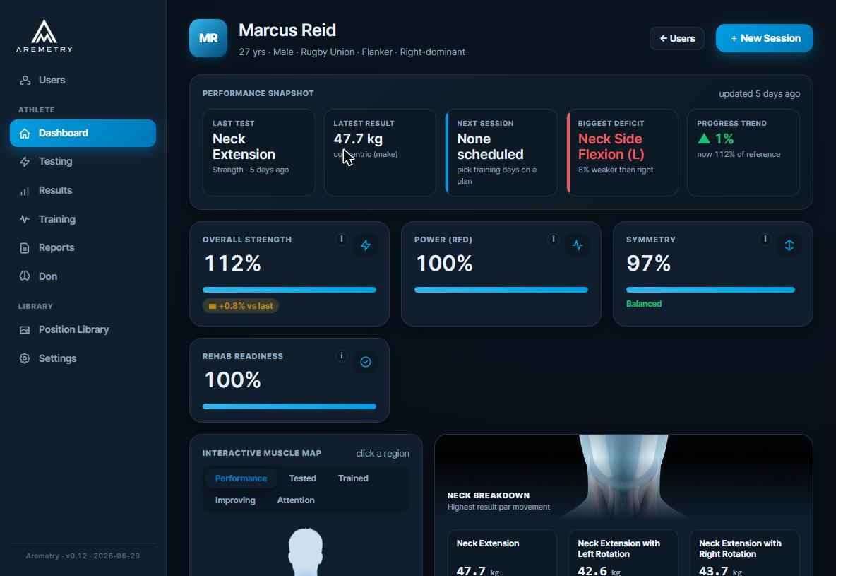This screenshot has width=843, height=576.
Task: Click the Overall Strength info icon
Action: [x=342, y=240]
